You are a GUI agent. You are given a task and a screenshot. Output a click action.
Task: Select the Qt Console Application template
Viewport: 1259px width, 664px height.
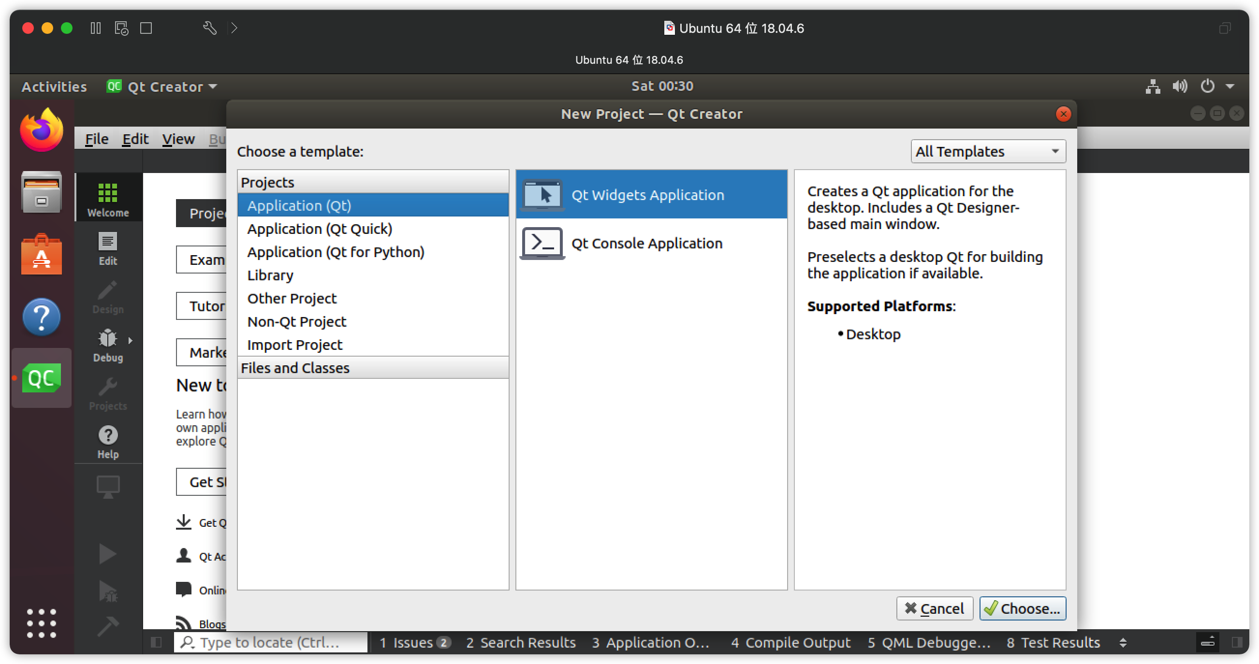(646, 243)
